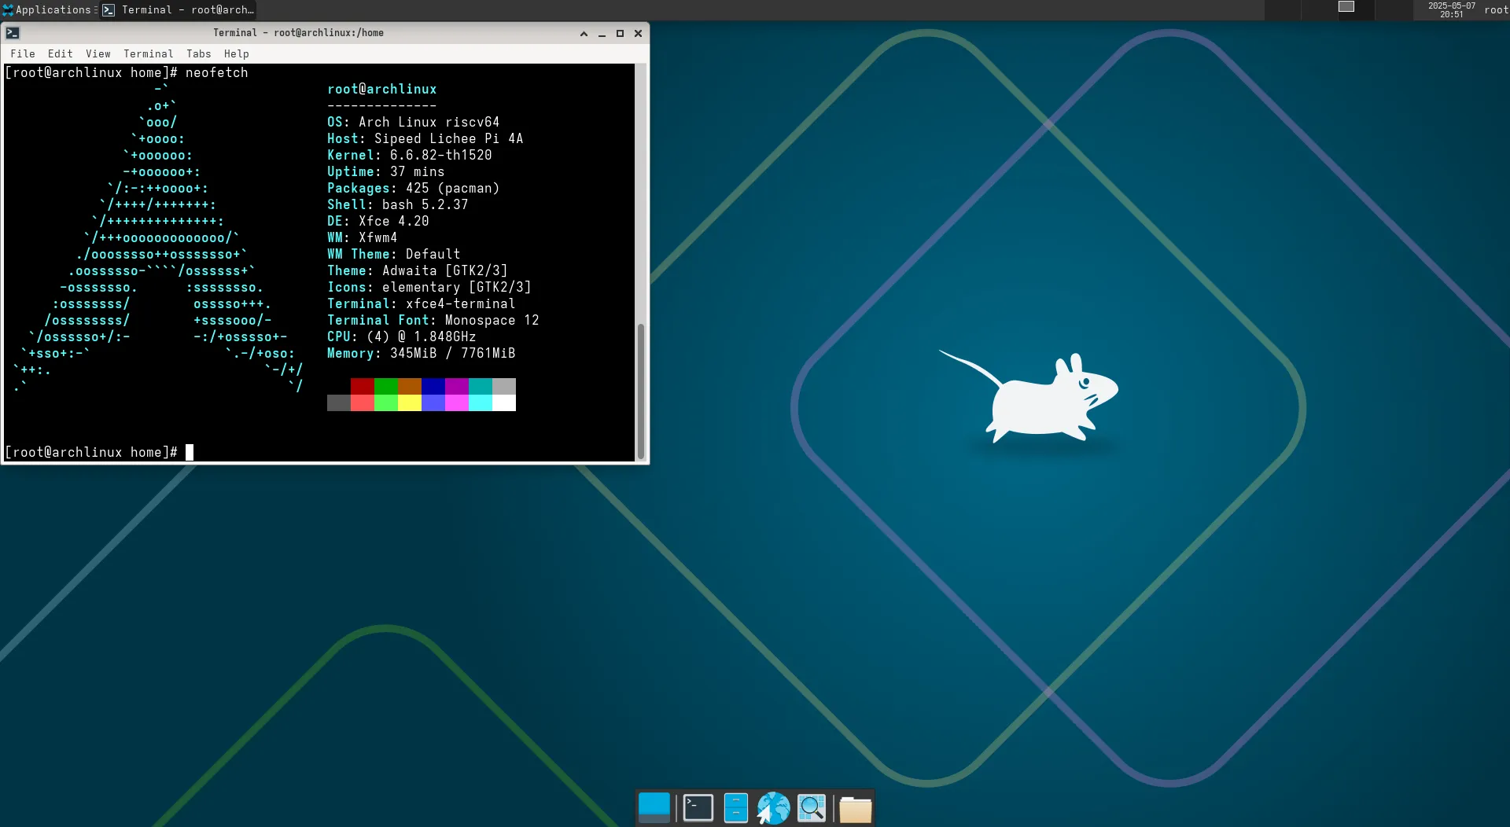Open the Terminal menu in menu bar

click(x=148, y=53)
